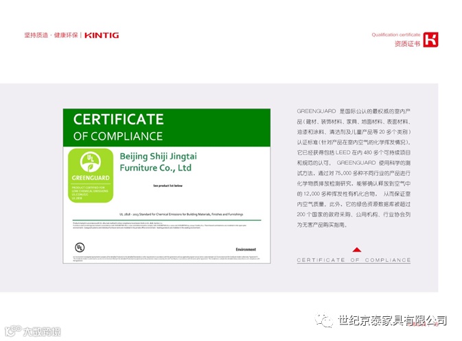Click the WeChat icon beside company name
The height and width of the screenshot is (341, 462).
point(324,320)
